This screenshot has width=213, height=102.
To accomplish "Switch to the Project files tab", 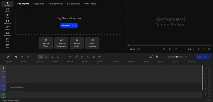I will coord(38,4).
